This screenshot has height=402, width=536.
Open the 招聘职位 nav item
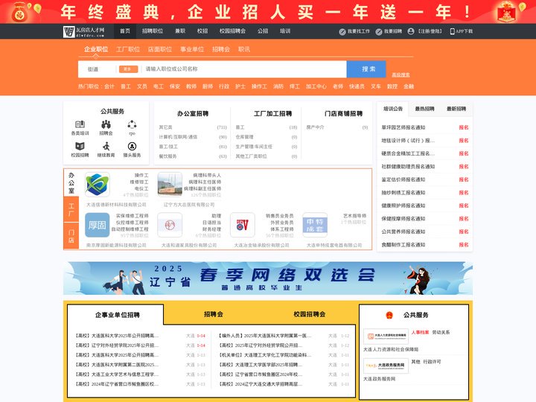(x=153, y=31)
